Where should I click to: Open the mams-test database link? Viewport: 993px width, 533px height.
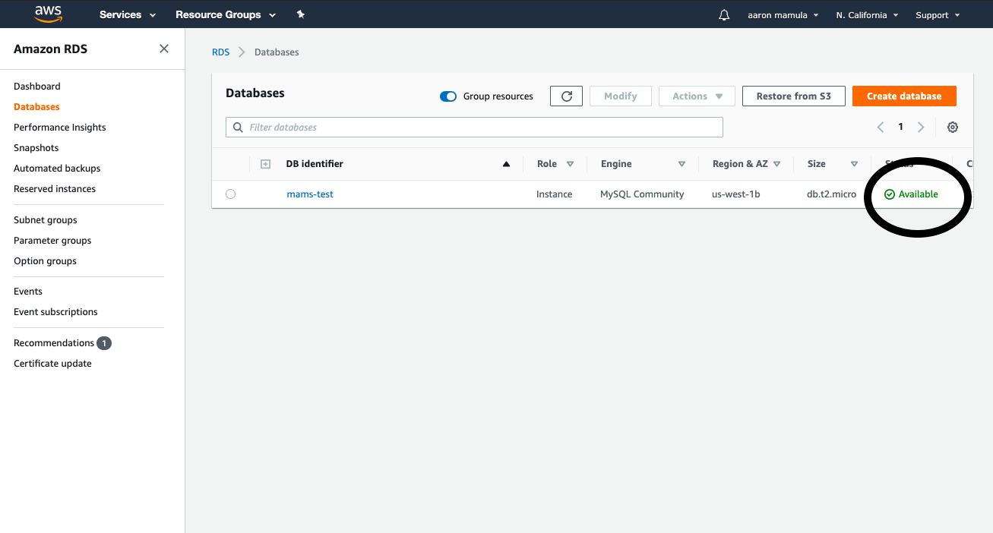(310, 194)
